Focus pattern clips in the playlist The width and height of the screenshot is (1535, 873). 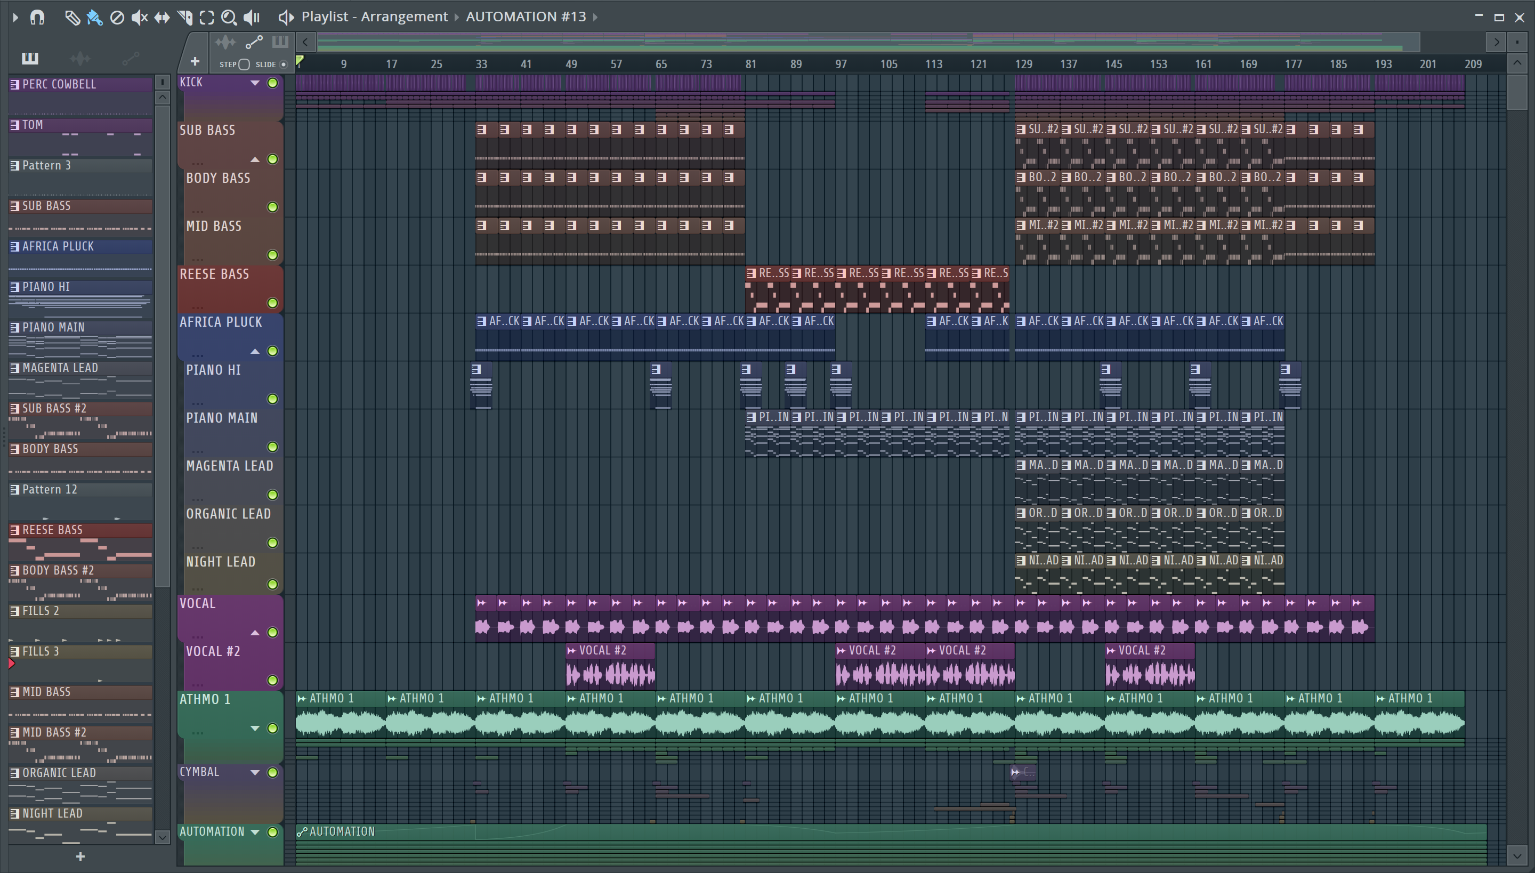click(280, 42)
